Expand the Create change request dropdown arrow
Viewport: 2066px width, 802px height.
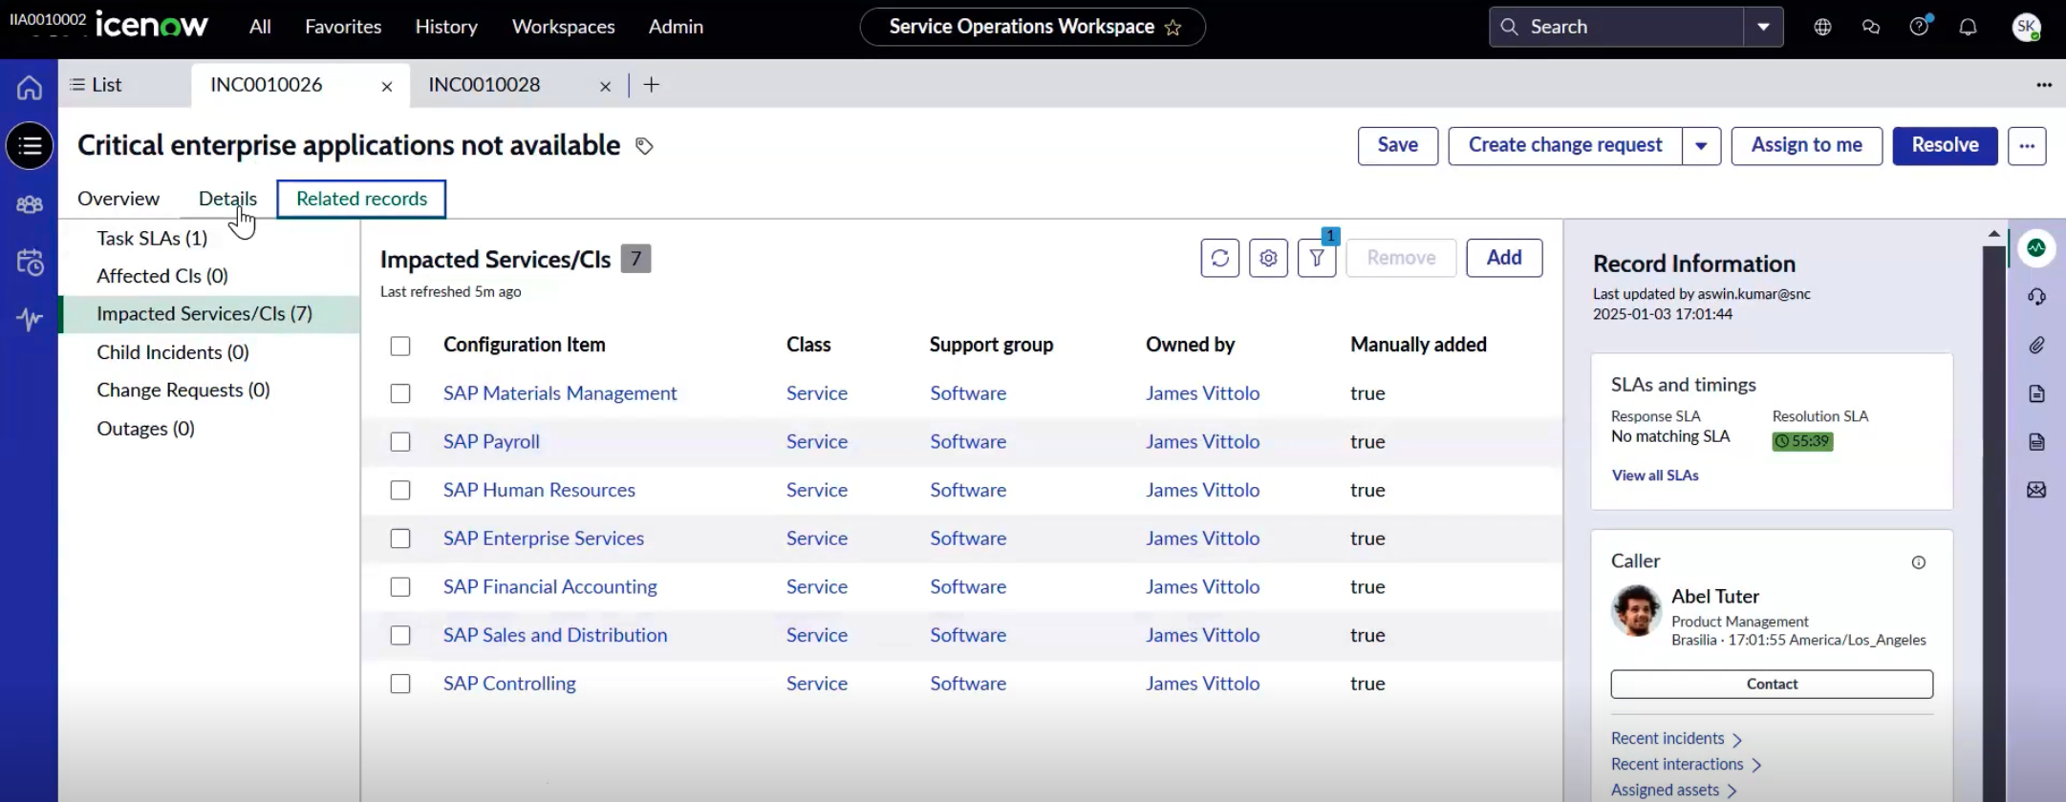(x=1701, y=146)
